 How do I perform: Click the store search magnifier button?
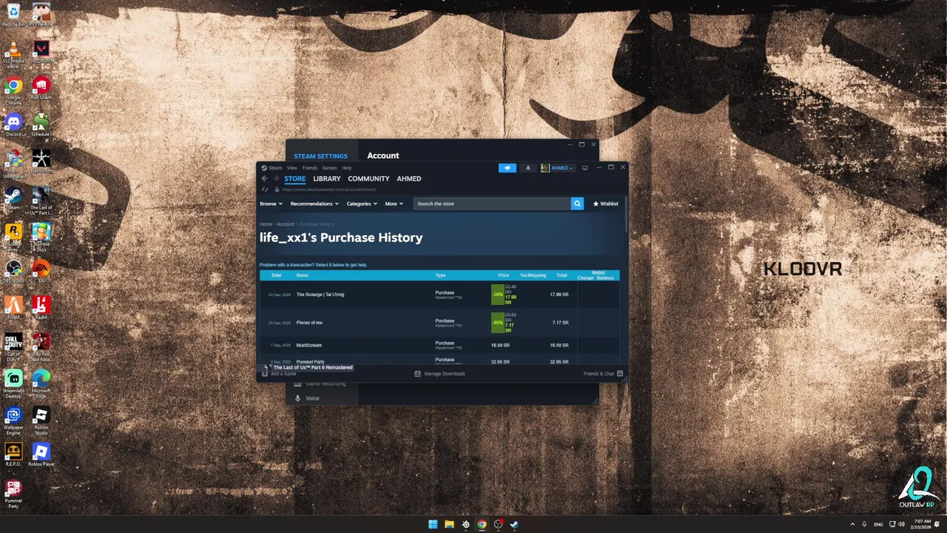point(577,204)
